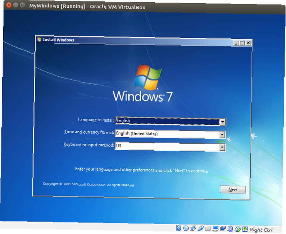Click the Right Ctrl host key indicator
The width and height of the screenshot is (286, 234).
[261, 230]
